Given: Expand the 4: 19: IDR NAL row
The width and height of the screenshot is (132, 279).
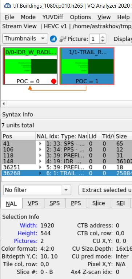Looking at the screenshot, I should tap(40, 162).
